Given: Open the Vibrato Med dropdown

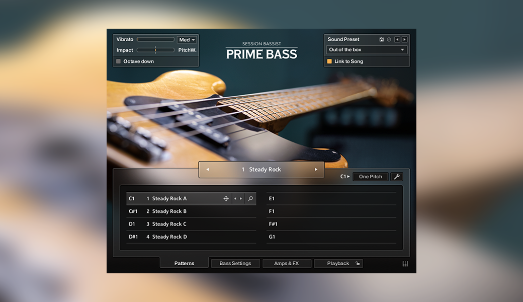Looking at the screenshot, I should pyautogui.click(x=187, y=40).
